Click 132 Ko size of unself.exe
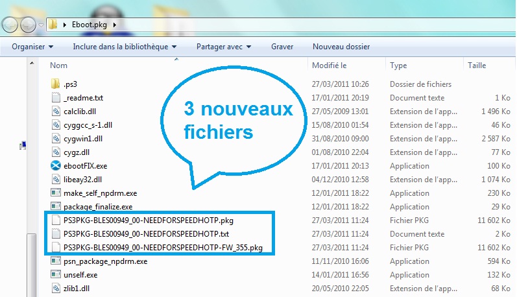 point(499,274)
